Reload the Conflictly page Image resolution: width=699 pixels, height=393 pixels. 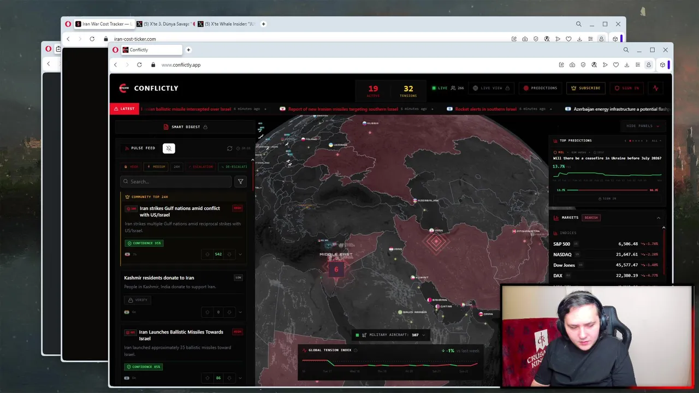[x=139, y=64]
